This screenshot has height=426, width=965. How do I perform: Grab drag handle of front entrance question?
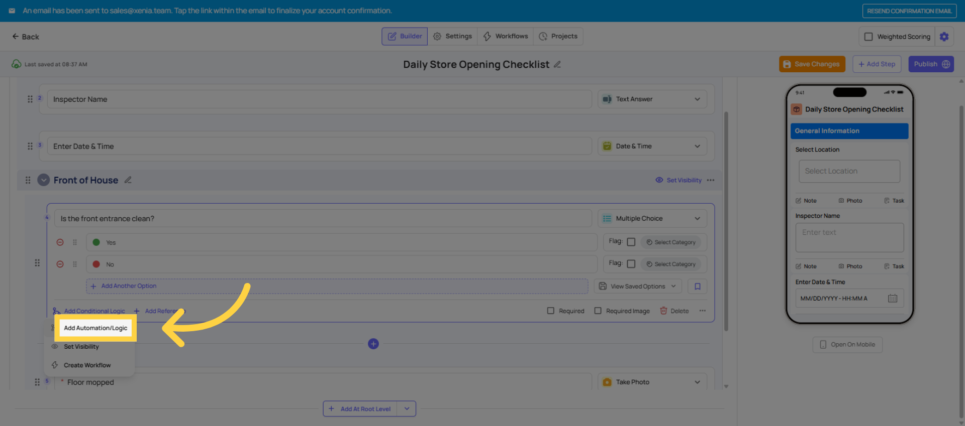pos(37,262)
